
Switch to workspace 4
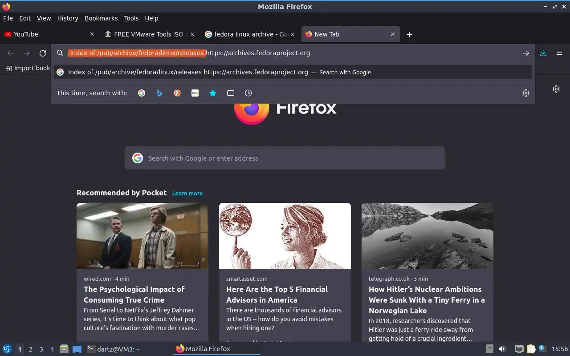52,349
